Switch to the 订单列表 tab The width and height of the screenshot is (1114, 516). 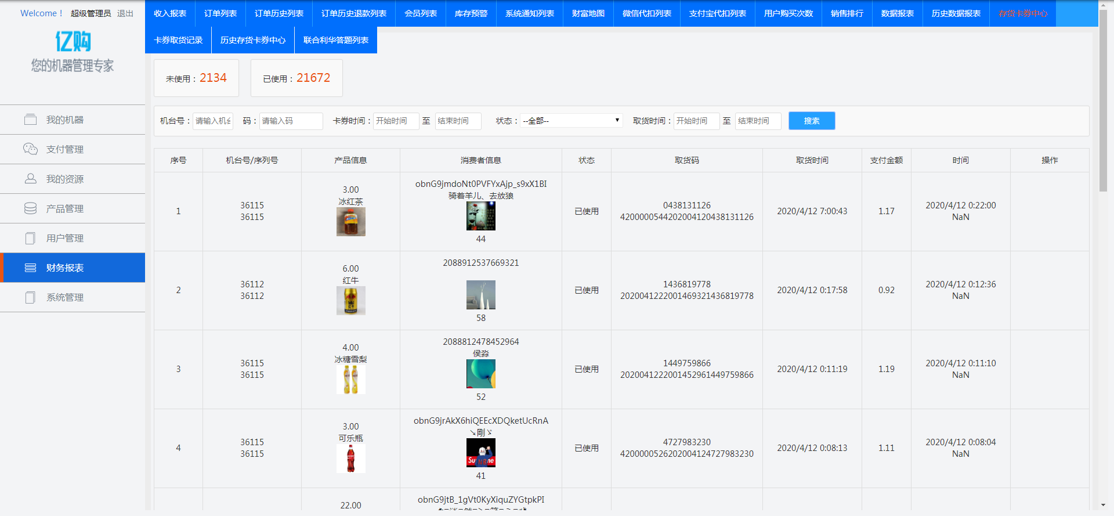click(x=220, y=13)
